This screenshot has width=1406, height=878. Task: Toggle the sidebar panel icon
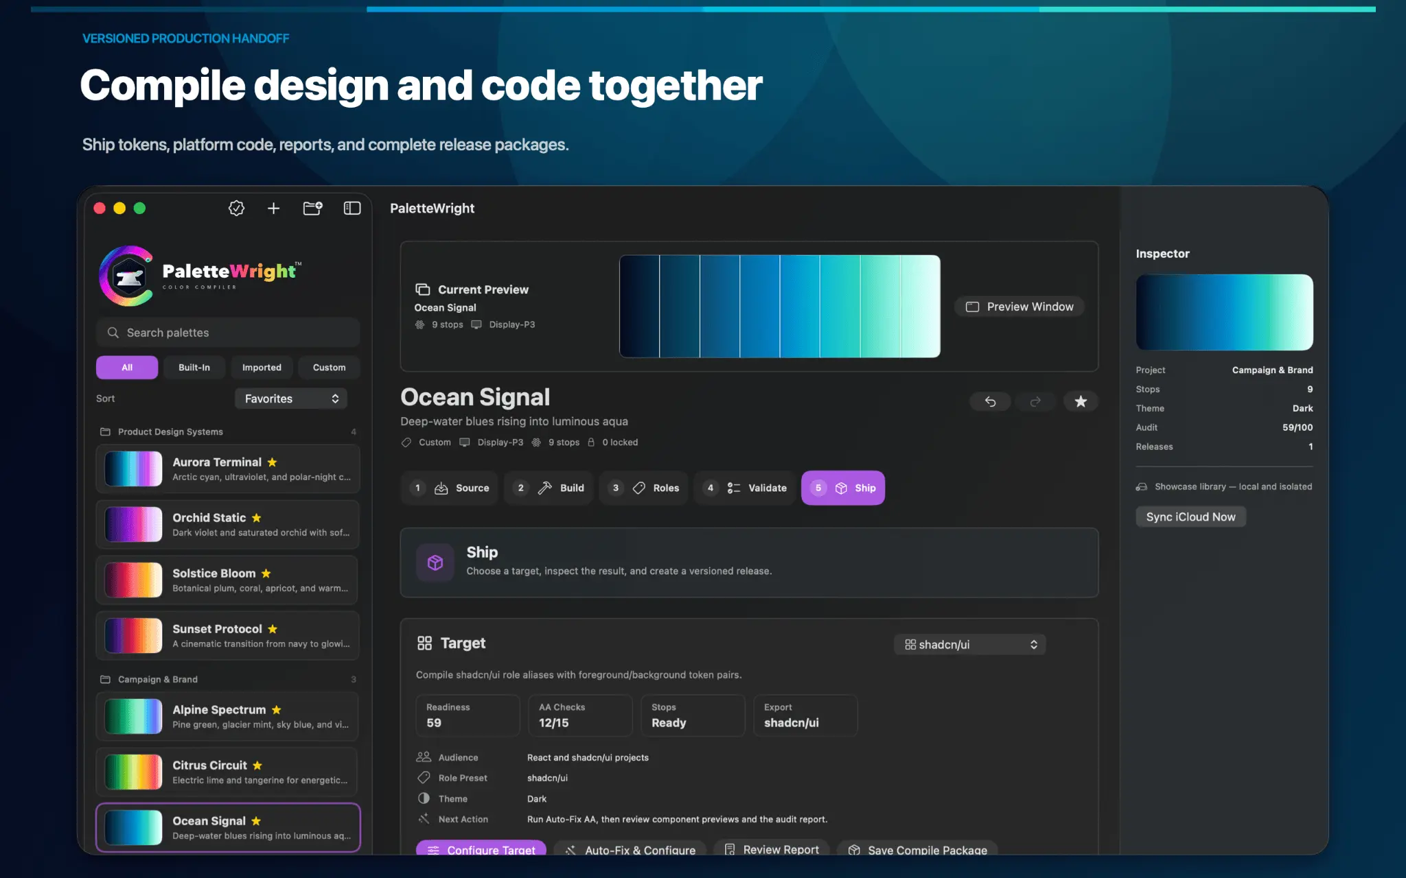352,208
